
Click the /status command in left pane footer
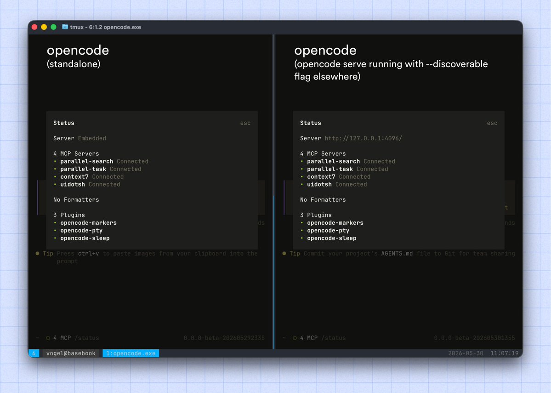pyautogui.click(x=86, y=338)
